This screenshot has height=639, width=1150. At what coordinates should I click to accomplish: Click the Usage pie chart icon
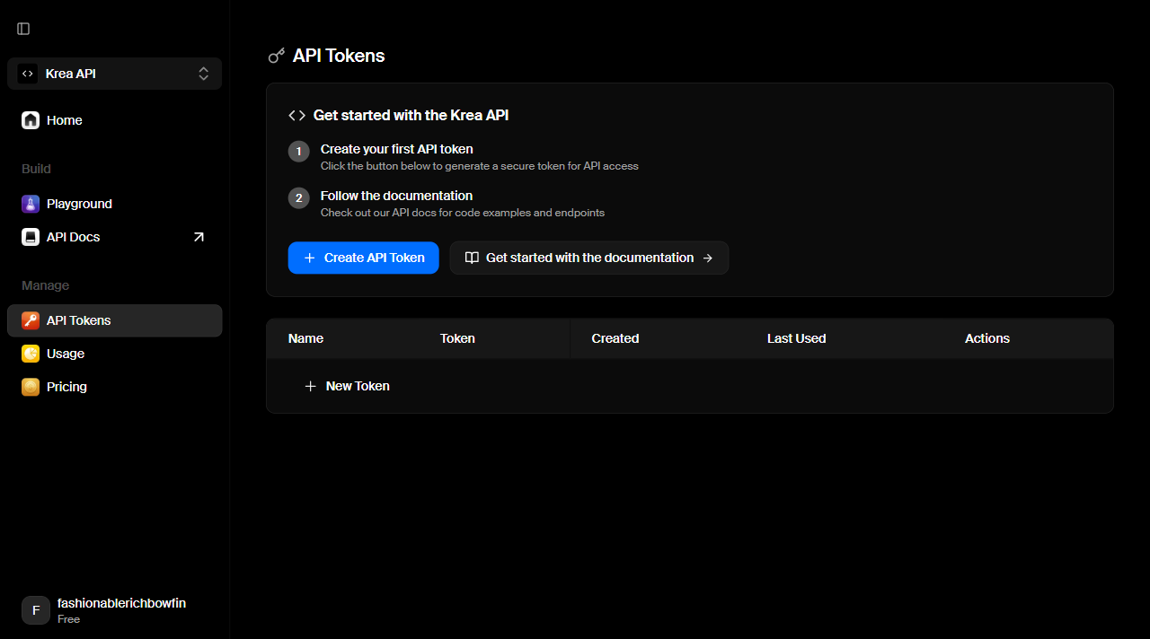(x=31, y=354)
